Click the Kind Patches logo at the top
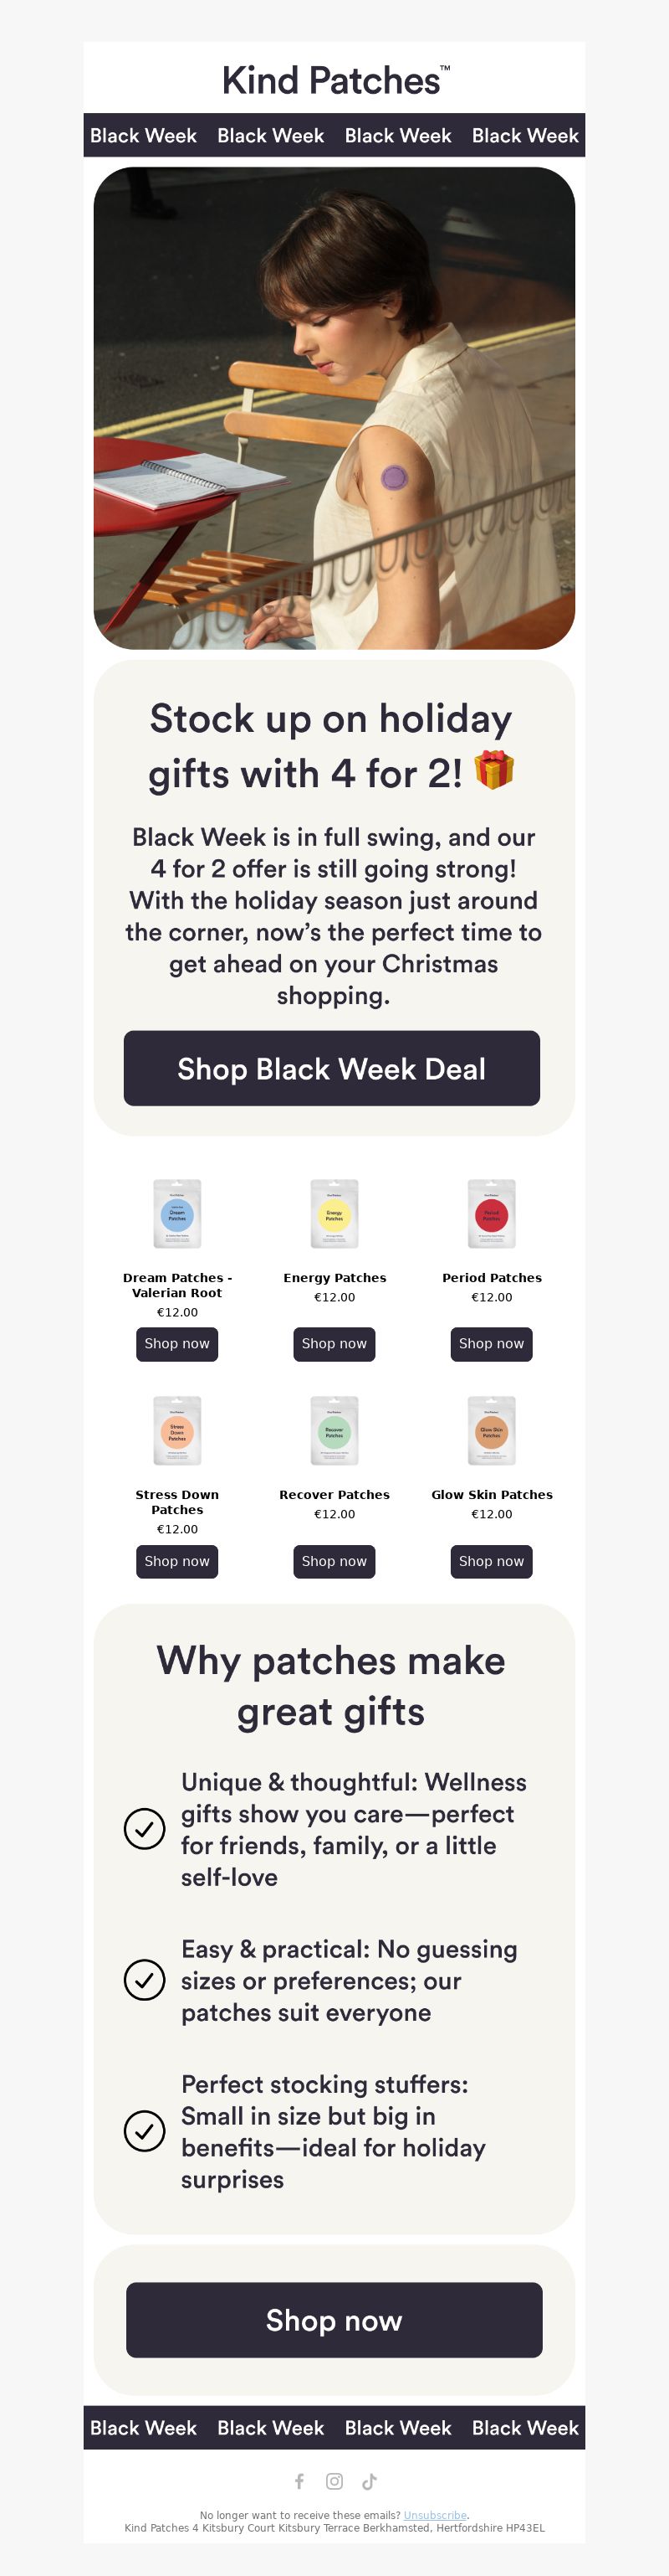669x2576 pixels. (335, 80)
